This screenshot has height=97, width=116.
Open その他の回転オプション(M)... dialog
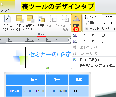click(x=94, y=65)
